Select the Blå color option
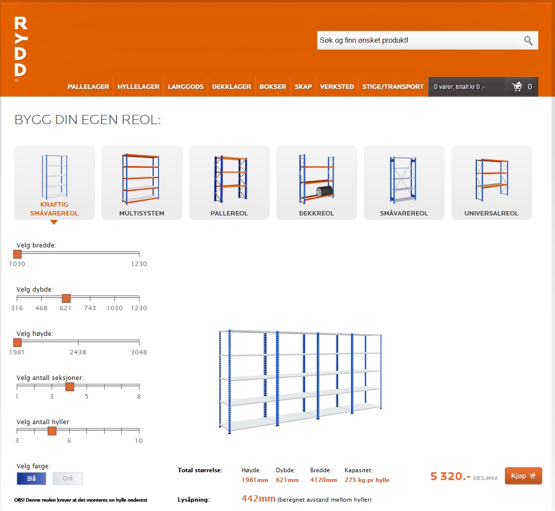Screen dimensions: 555x511 (x=31, y=479)
